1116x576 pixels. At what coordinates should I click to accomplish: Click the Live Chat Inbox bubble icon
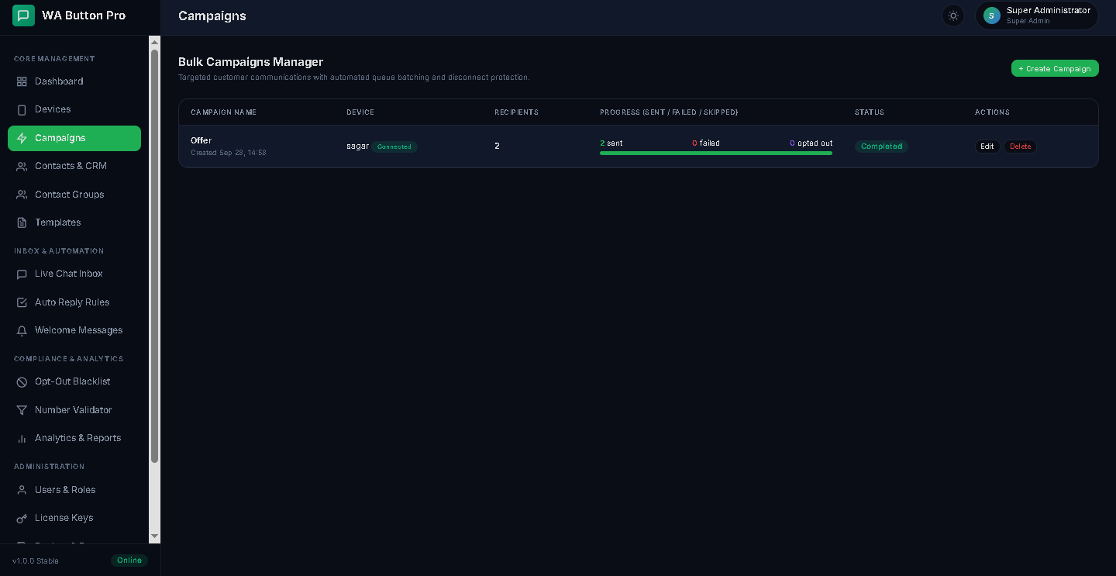point(22,274)
